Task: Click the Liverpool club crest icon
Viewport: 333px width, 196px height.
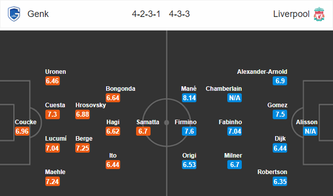Action: tap(319, 14)
